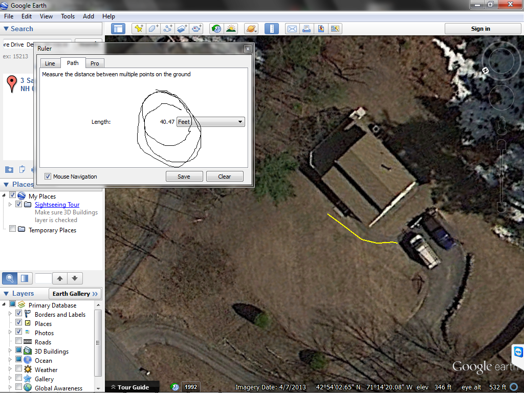Switch to the Pro tab in Ruler

tap(95, 63)
